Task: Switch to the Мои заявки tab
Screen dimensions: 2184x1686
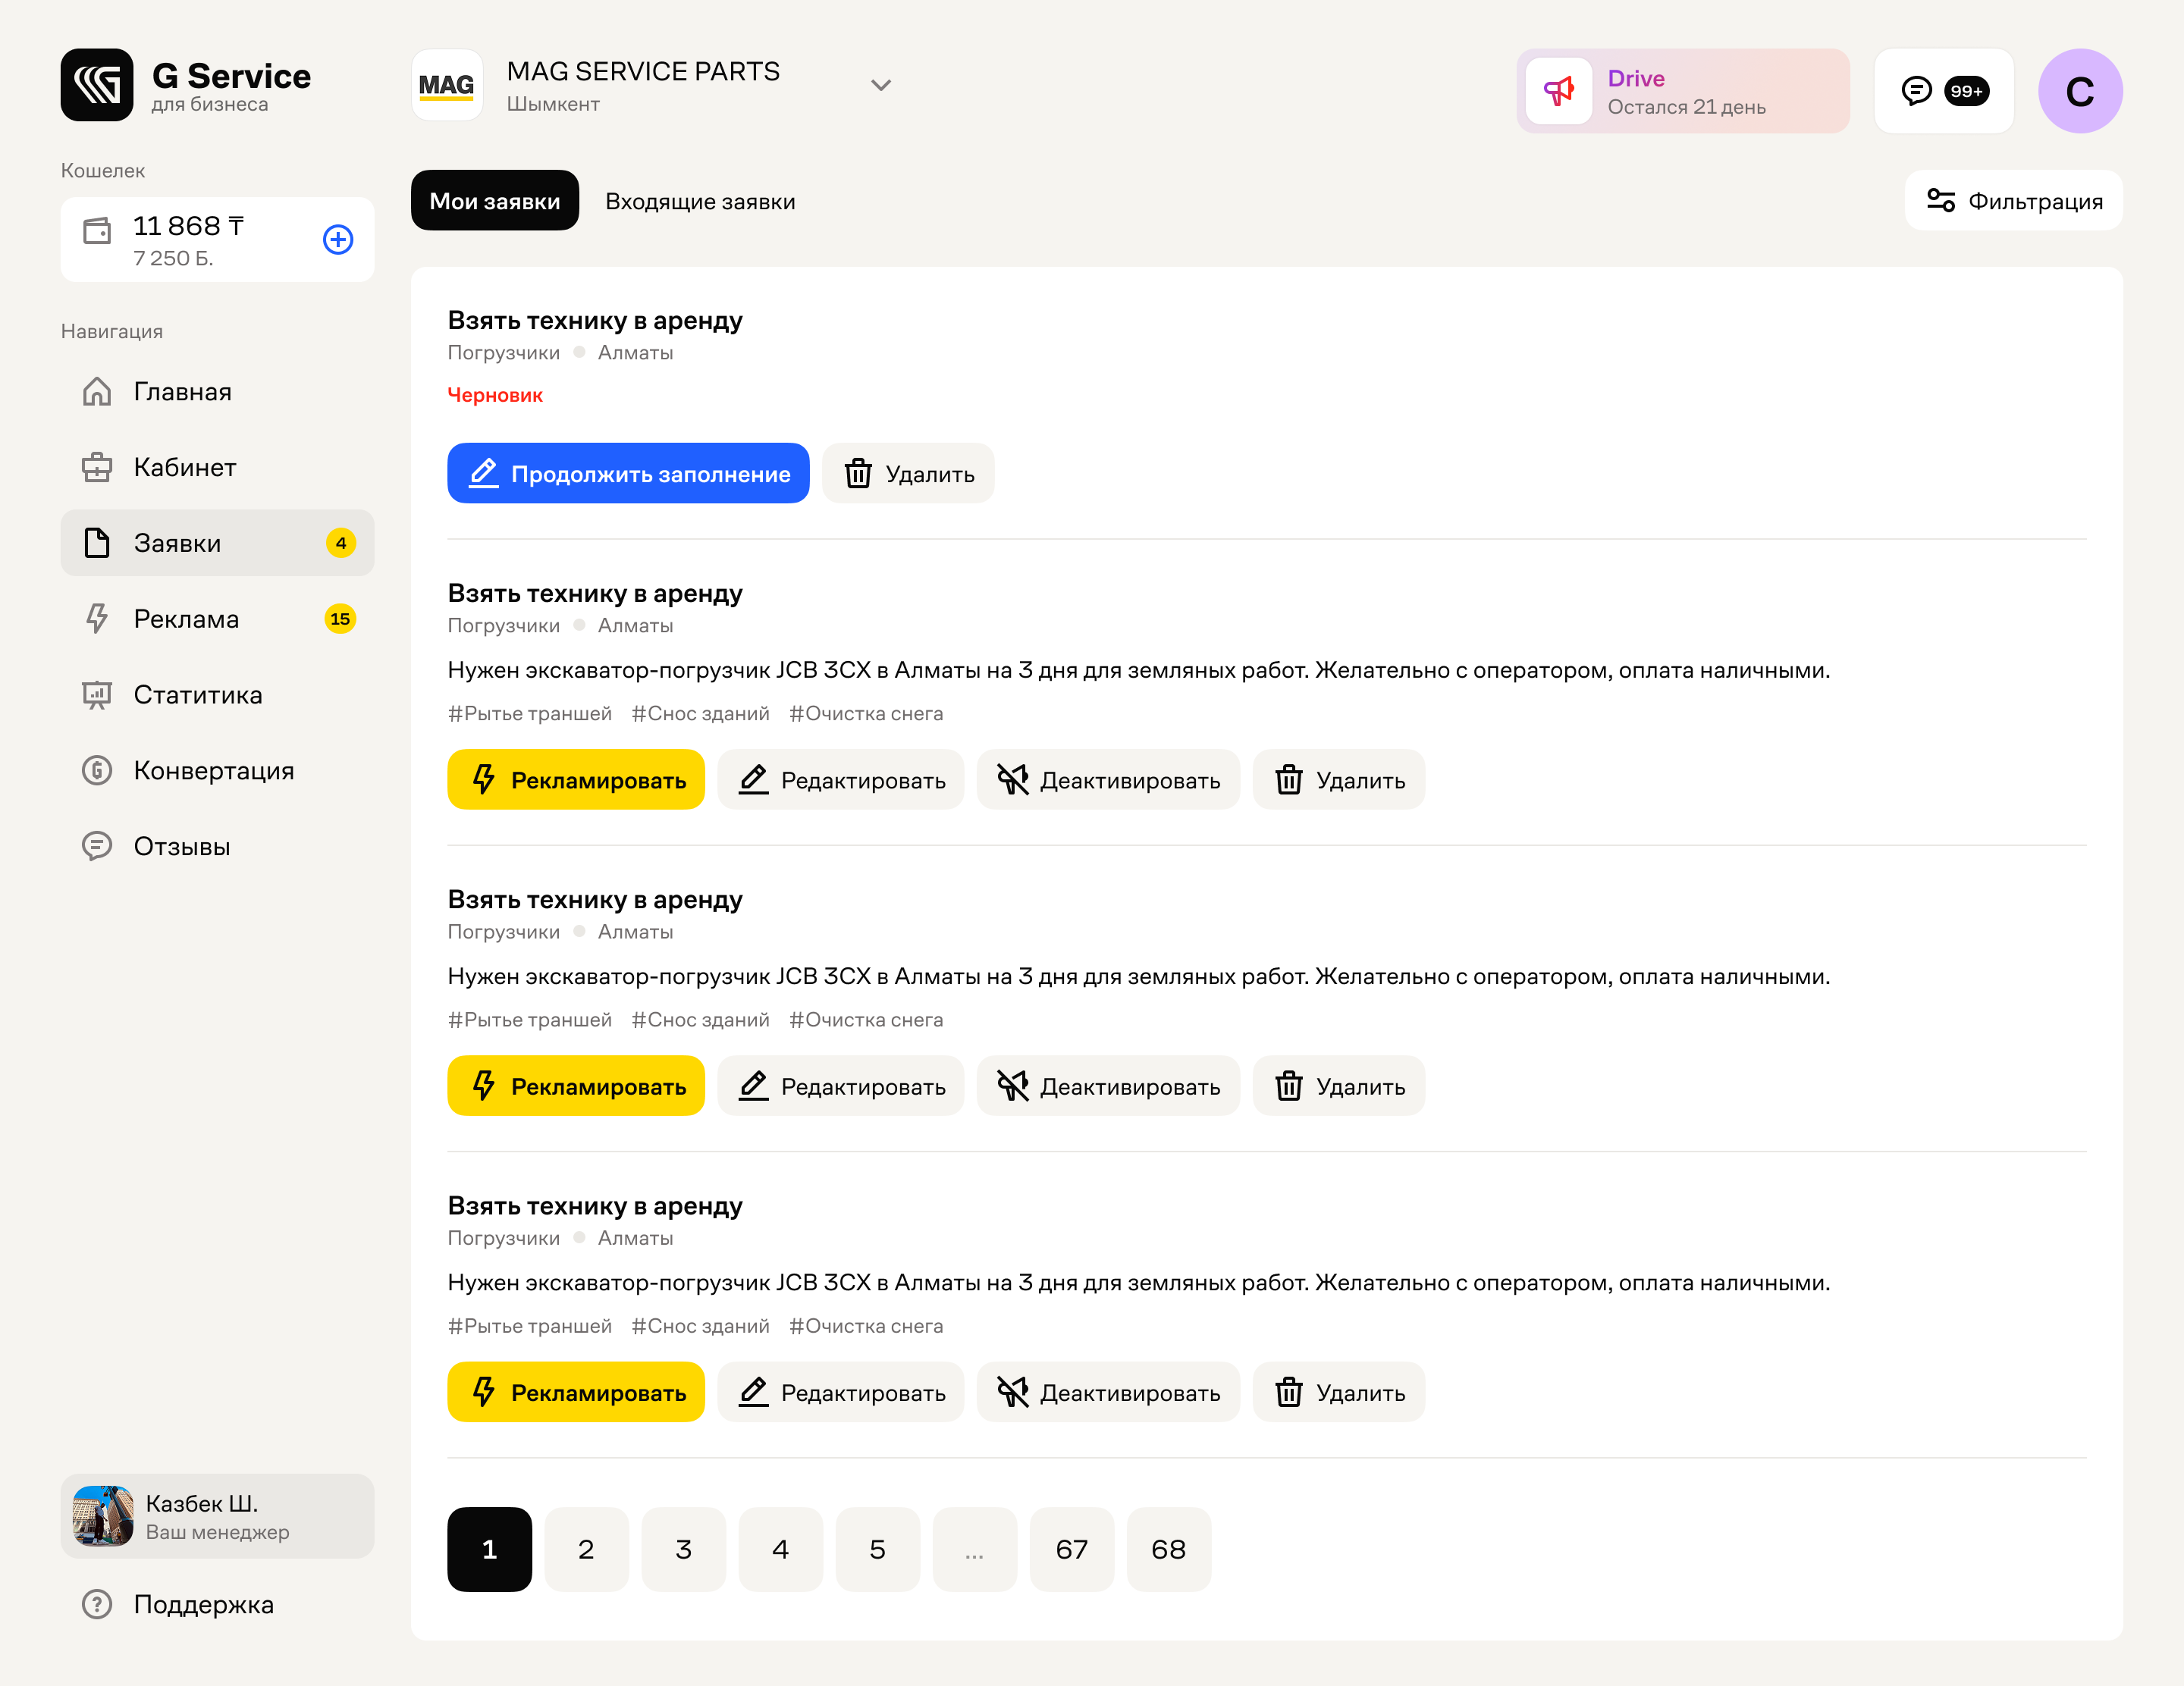Action: coord(495,201)
